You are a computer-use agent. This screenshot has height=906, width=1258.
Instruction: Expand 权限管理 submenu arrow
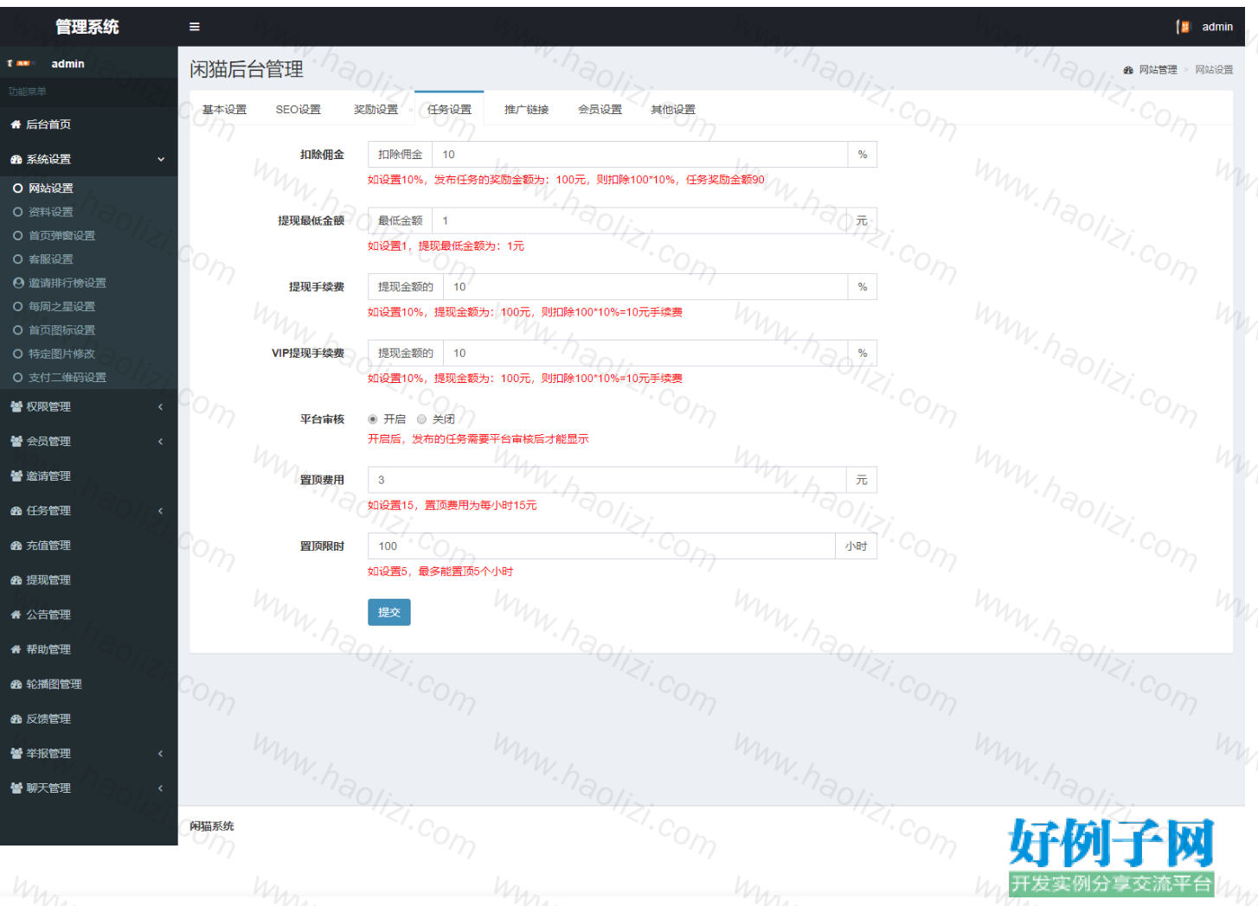(161, 406)
